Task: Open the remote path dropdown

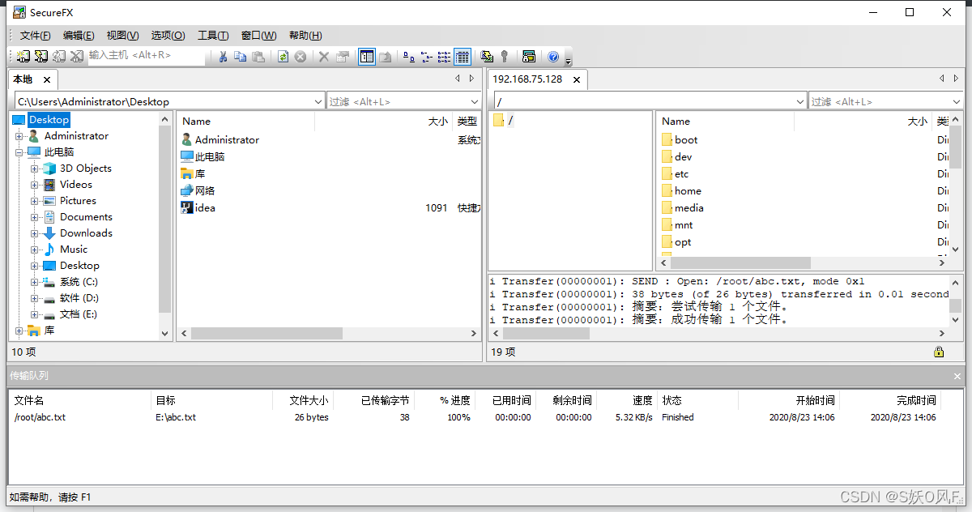Action: (800, 101)
